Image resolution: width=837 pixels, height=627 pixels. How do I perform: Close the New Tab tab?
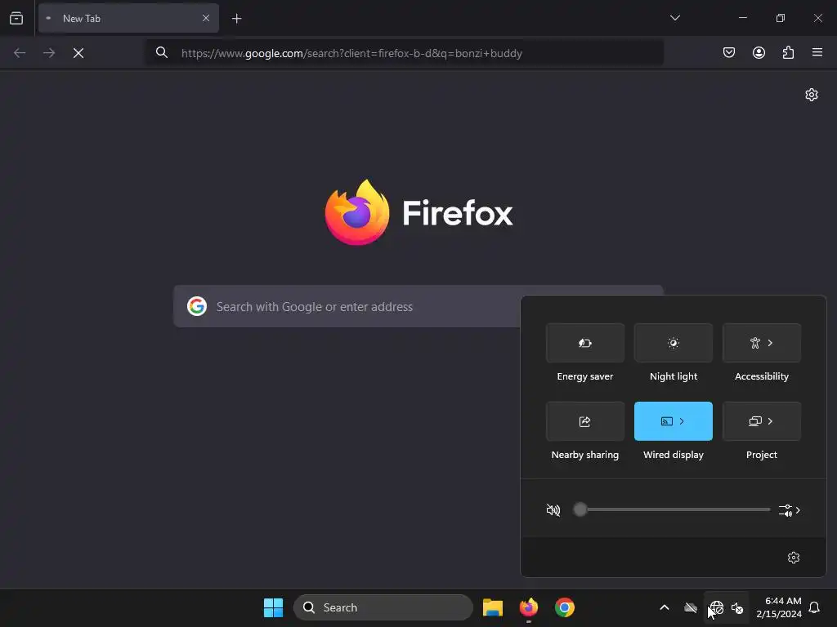pos(205,18)
